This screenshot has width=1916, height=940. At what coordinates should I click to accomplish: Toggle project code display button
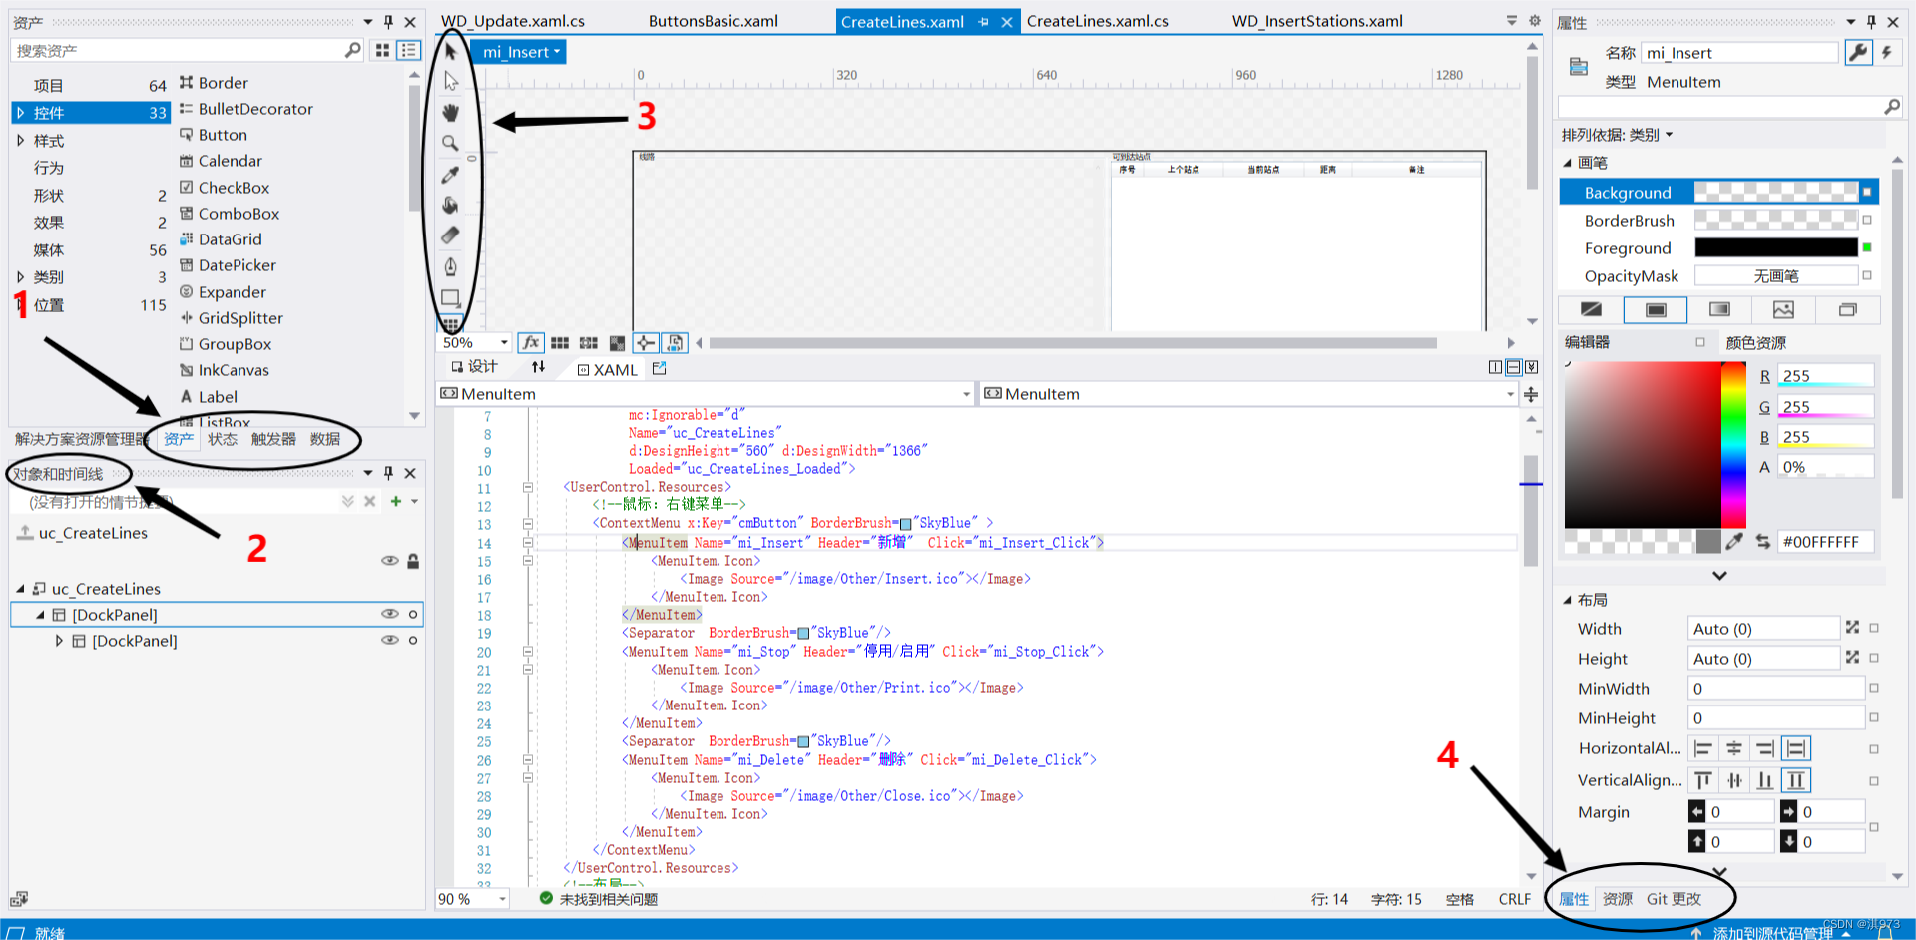pos(676,343)
